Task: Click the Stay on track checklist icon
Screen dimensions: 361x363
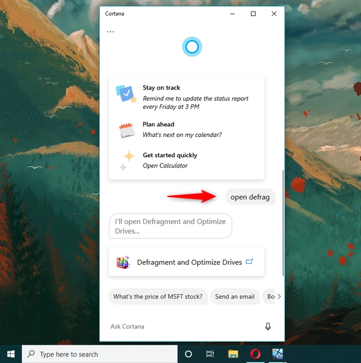Action: pos(126,94)
